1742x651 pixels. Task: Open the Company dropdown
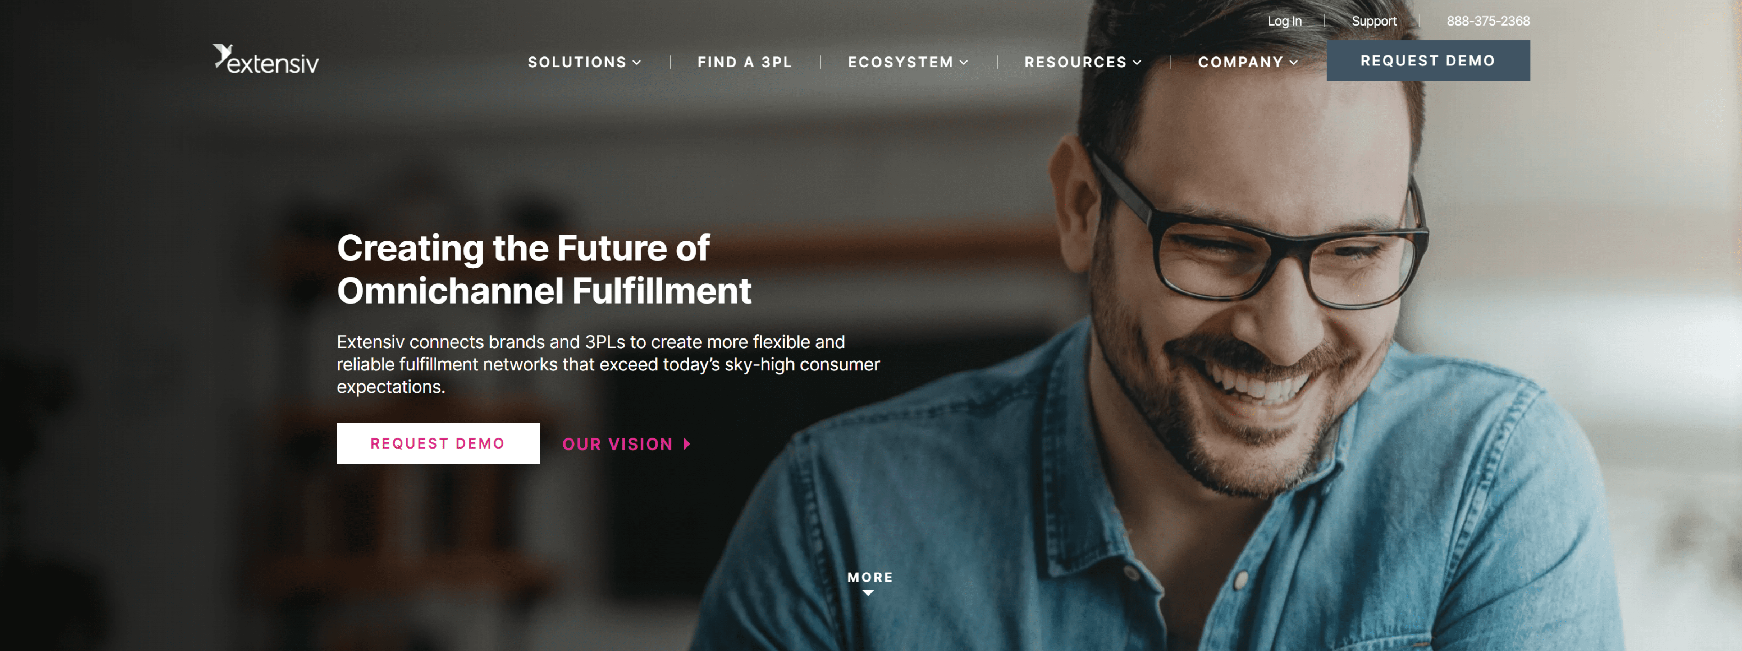[x=1248, y=62]
